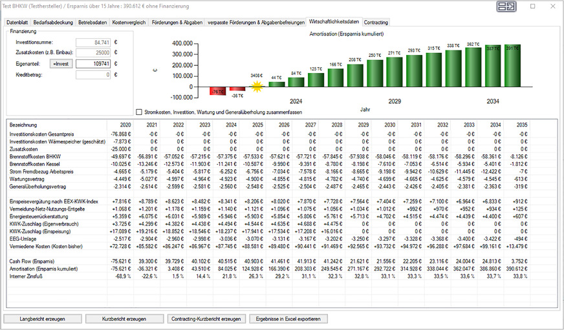
Task: Go to the Betriebsdaten tab
Action: pos(92,23)
